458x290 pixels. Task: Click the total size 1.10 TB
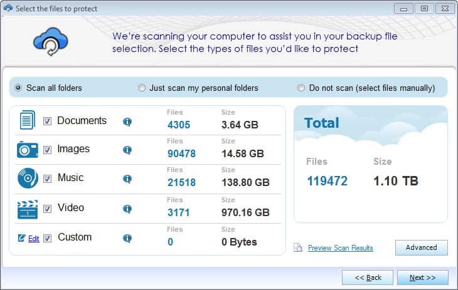[396, 181]
